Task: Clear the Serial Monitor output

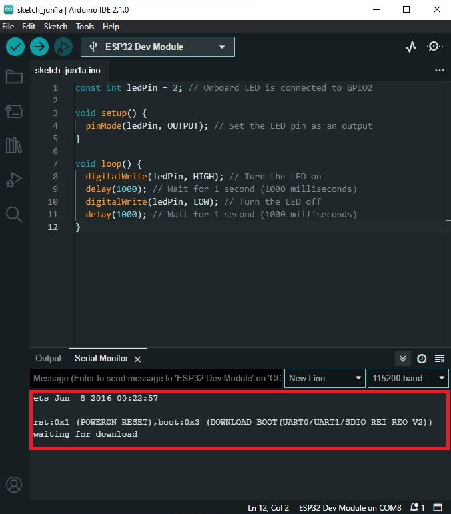Action: point(440,359)
